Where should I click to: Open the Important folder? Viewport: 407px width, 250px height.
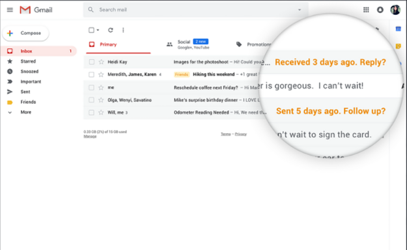point(31,81)
